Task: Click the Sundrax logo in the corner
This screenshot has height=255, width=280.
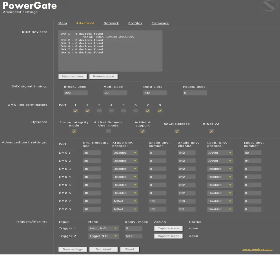Action: tap(268, 6)
